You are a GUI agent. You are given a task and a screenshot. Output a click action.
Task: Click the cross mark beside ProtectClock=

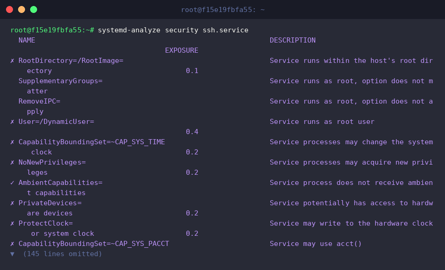point(12,224)
